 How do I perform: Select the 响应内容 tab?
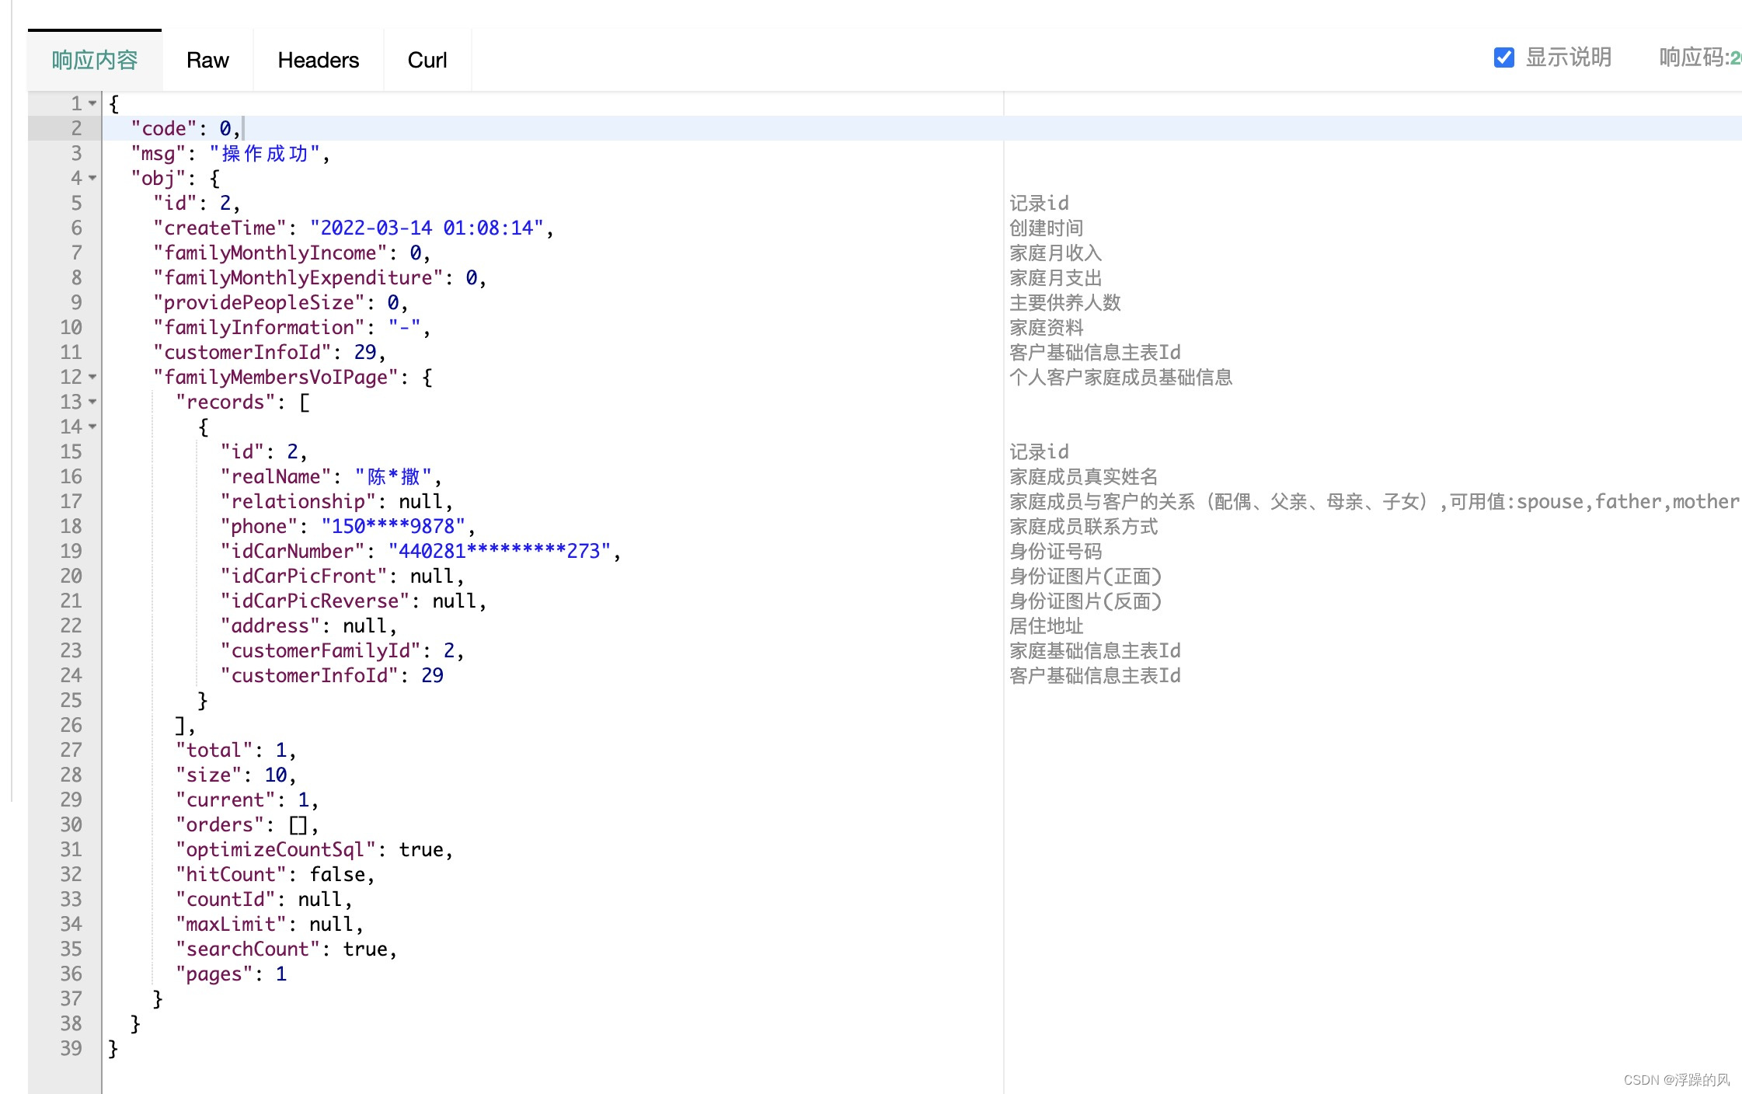(95, 60)
